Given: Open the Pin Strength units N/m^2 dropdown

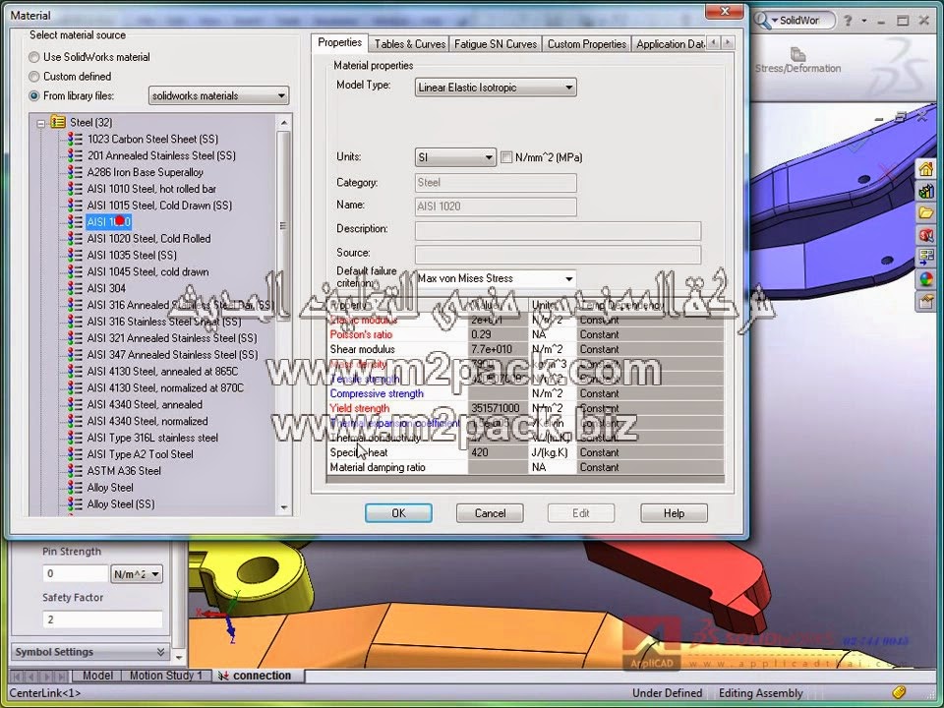Looking at the screenshot, I should pos(137,573).
